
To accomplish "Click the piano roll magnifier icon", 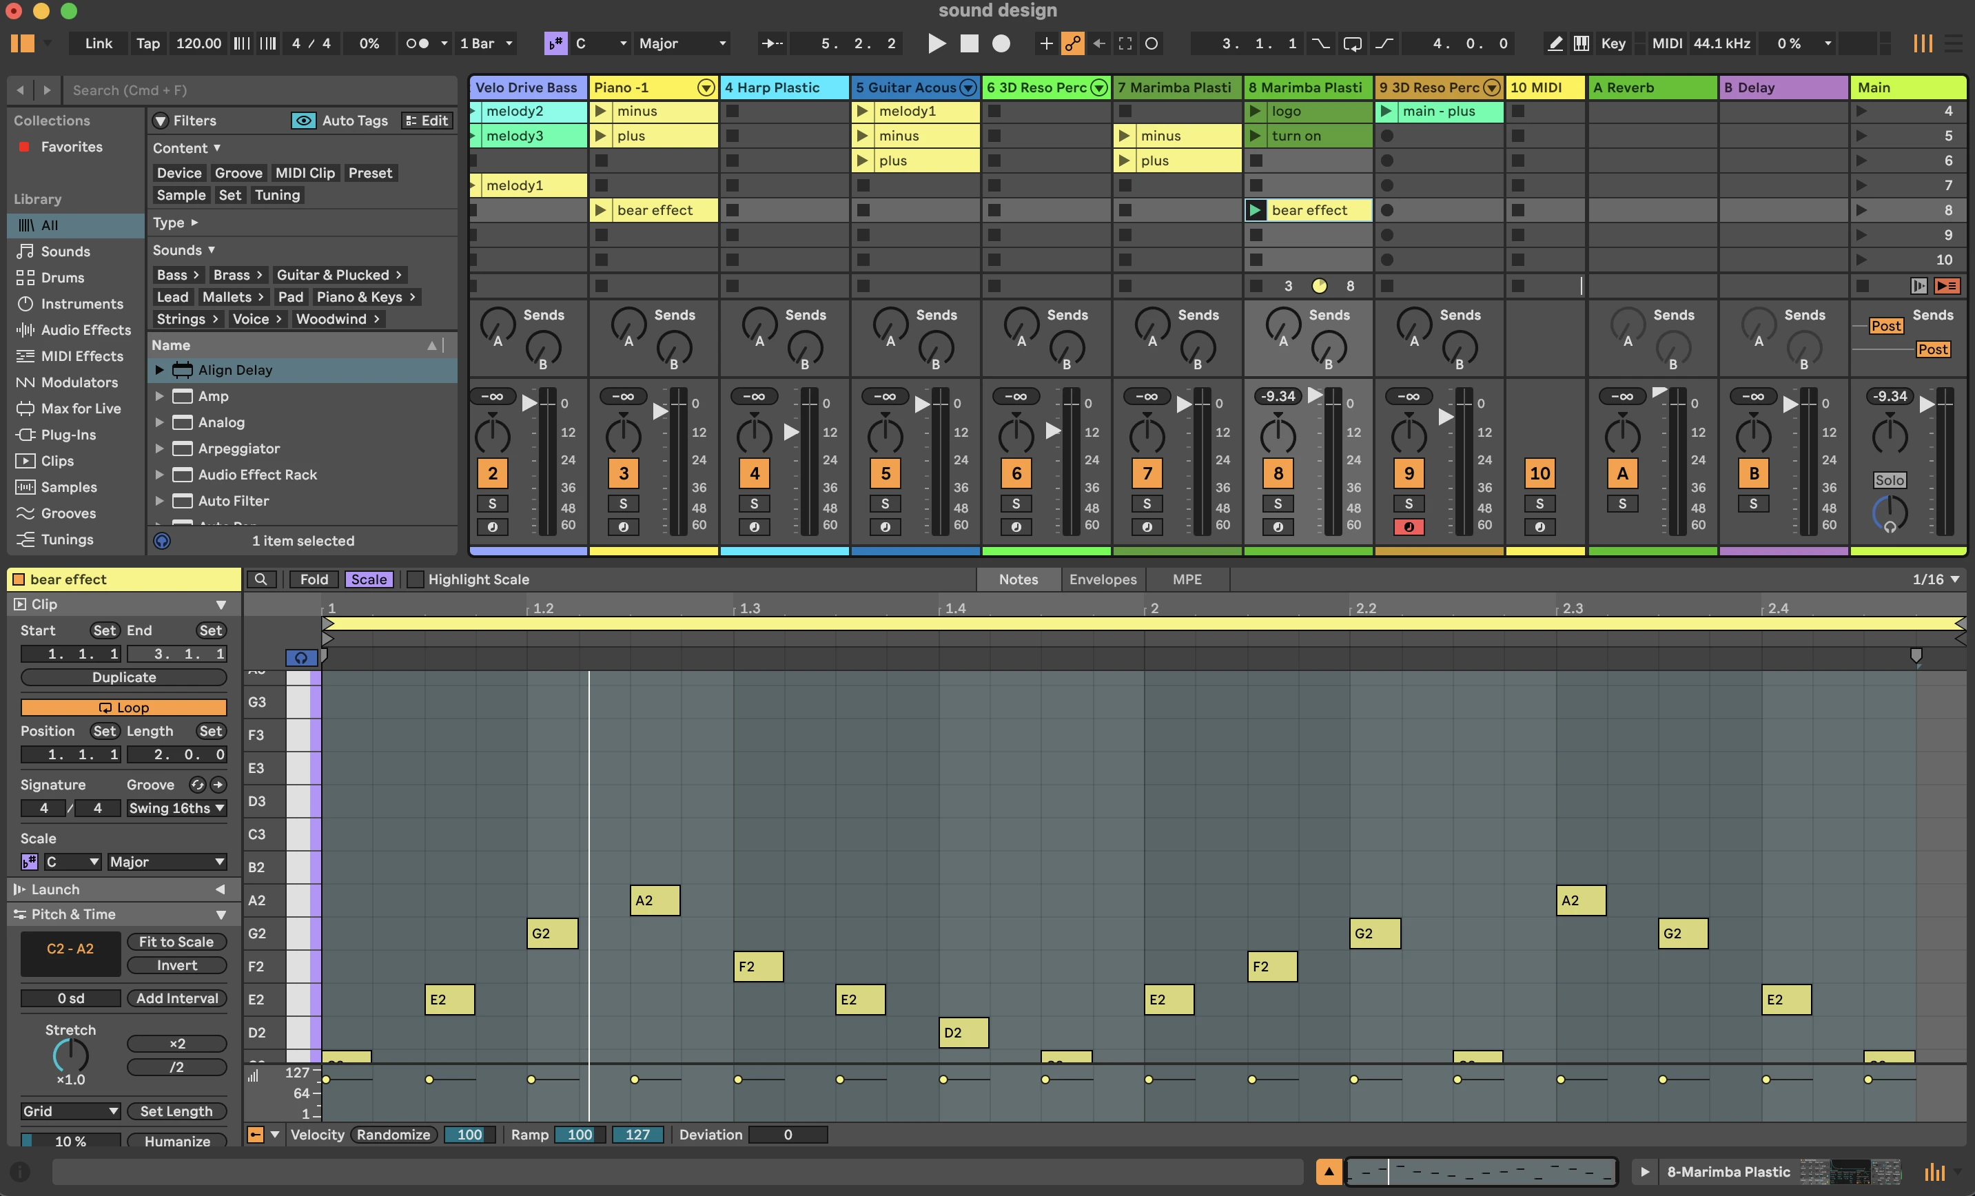I will (260, 579).
